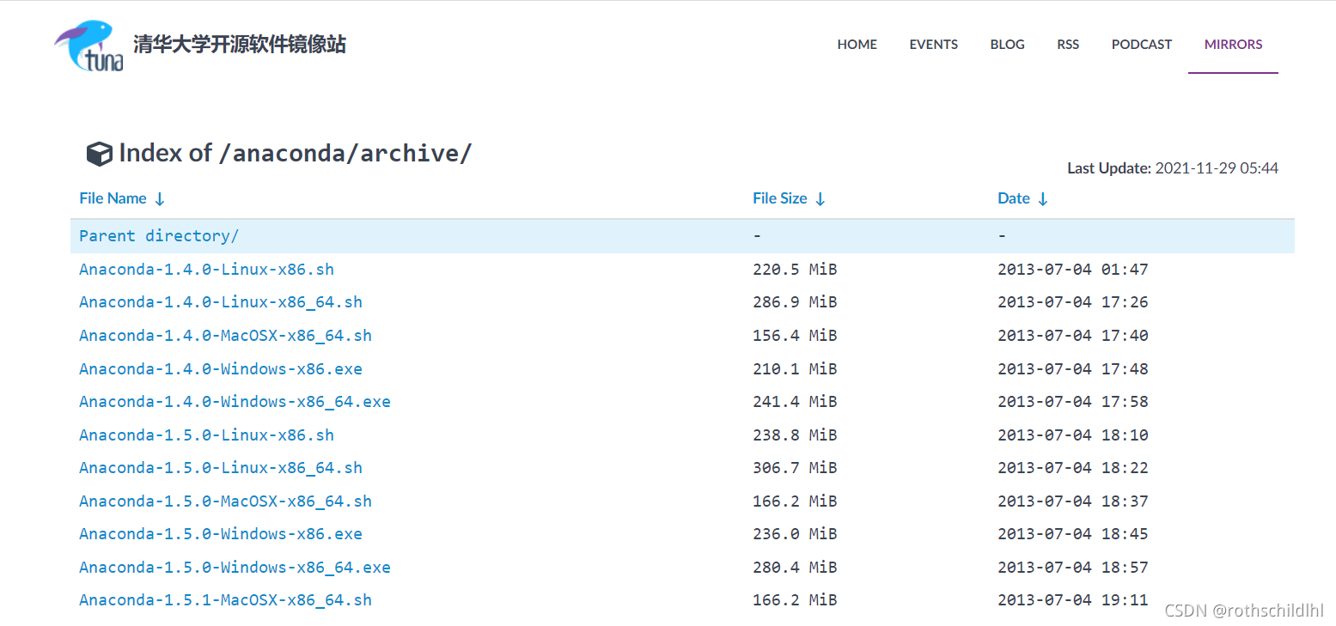
Task: Open the Parent directory/ link
Action: click(159, 235)
